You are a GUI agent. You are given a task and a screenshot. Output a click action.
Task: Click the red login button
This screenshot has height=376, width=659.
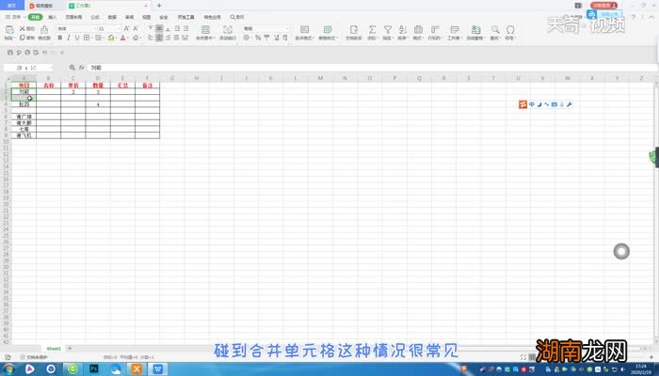[604, 6]
